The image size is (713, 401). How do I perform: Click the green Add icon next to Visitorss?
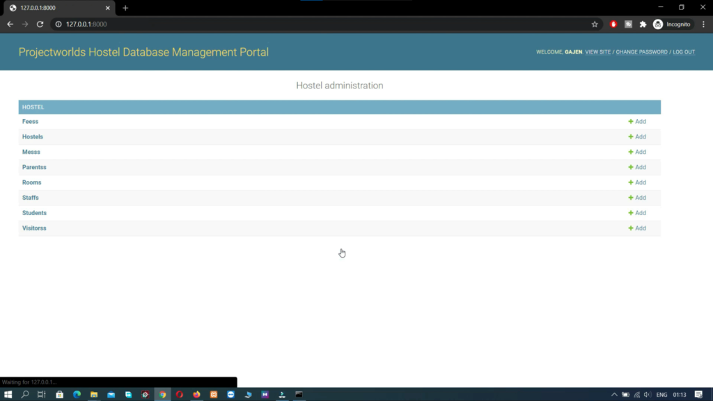(636, 228)
